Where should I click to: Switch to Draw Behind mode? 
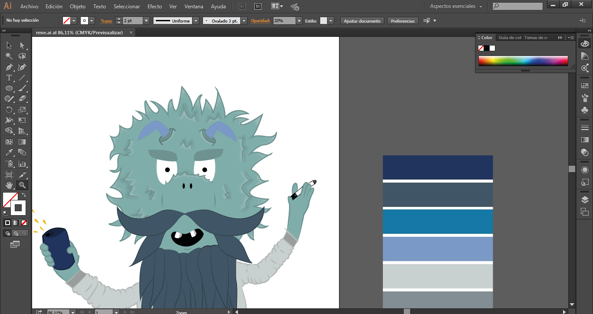pos(16,233)
